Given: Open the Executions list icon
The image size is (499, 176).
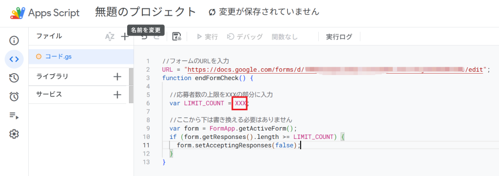Looking at the screenshot, I should click(x=14, y=116).
